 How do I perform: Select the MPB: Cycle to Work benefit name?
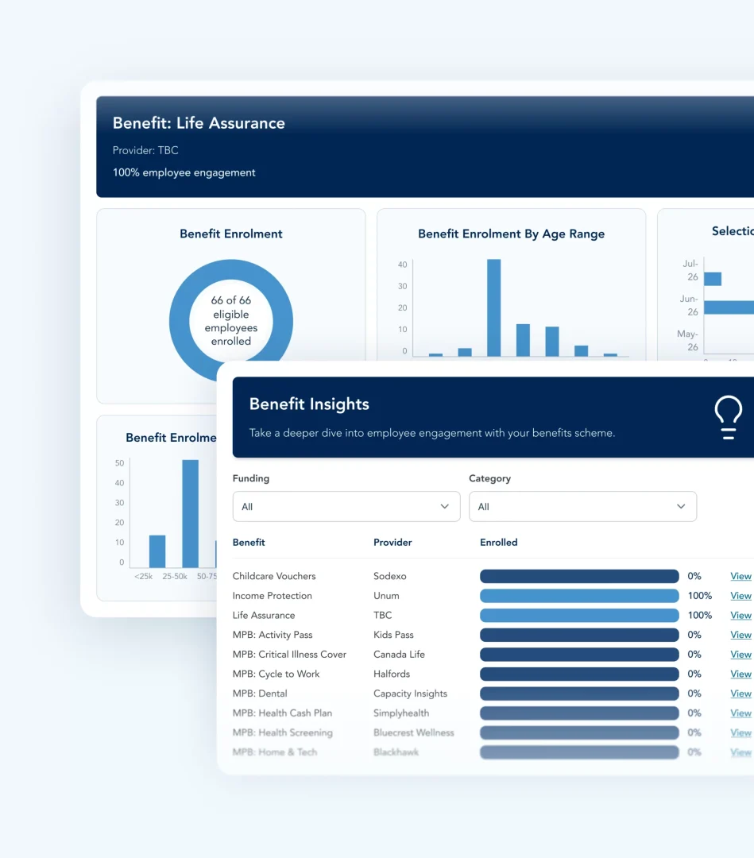pyautogui.click(x=276, y=674)
